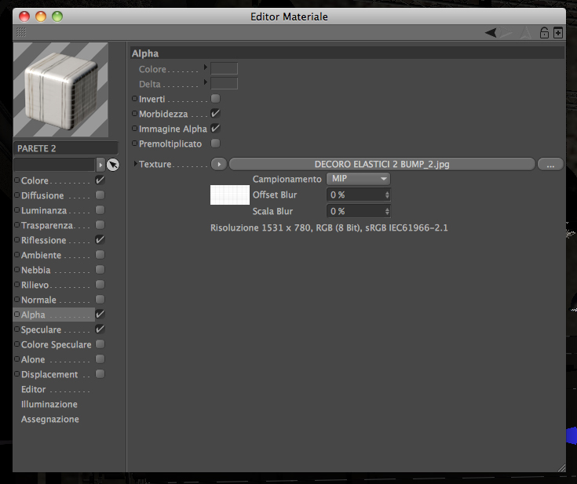The image size is (577, 484).
Task: Open the Illuminazione settings page
Action: (49, 404)
